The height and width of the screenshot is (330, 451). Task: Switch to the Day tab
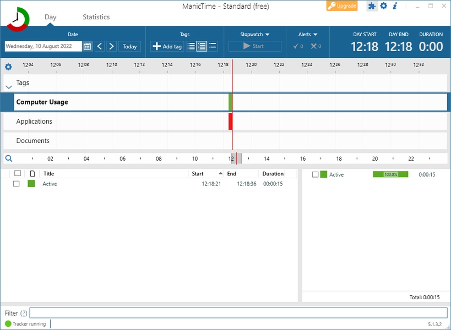[51, 17]
